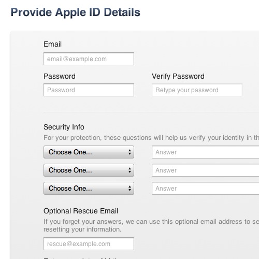Click the up-down arrows on second security question
This screenshot has width=259, height=259.
(129, 170)
